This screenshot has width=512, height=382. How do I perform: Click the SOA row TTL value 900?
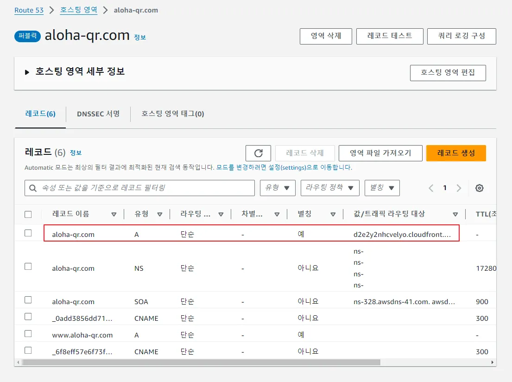point(482,302)
